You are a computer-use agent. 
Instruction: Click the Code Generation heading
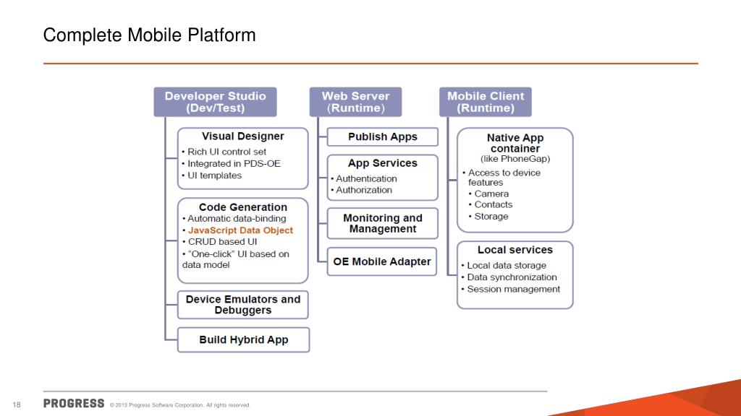click(243, 207)
